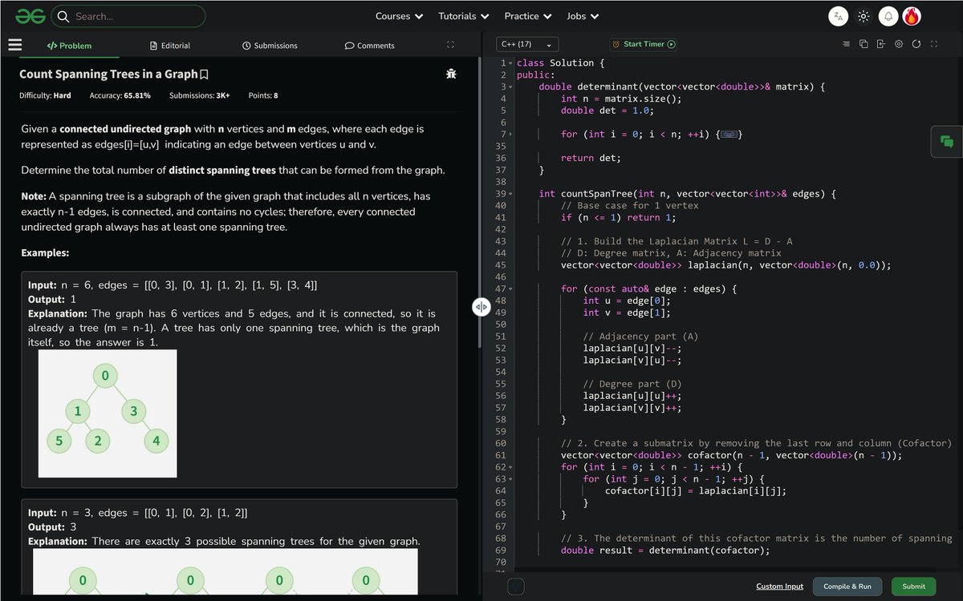Viewport: 963px width, 601px height.
Task: Toggle the light/dark theme
Action: click(863, 16)
